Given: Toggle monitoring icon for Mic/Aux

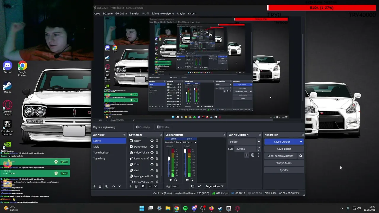Looking at the screenshot, I should coord(192,180).
